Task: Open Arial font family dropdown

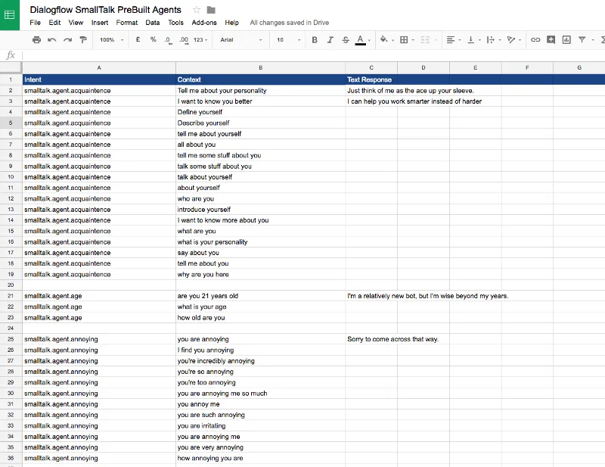Action: 241,40
